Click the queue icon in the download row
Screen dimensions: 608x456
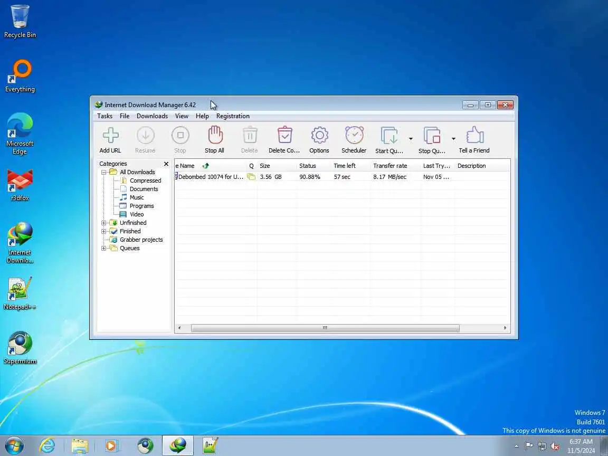251,177
